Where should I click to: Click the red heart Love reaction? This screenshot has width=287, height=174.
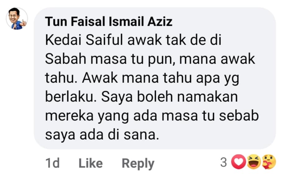click(239, 162)
